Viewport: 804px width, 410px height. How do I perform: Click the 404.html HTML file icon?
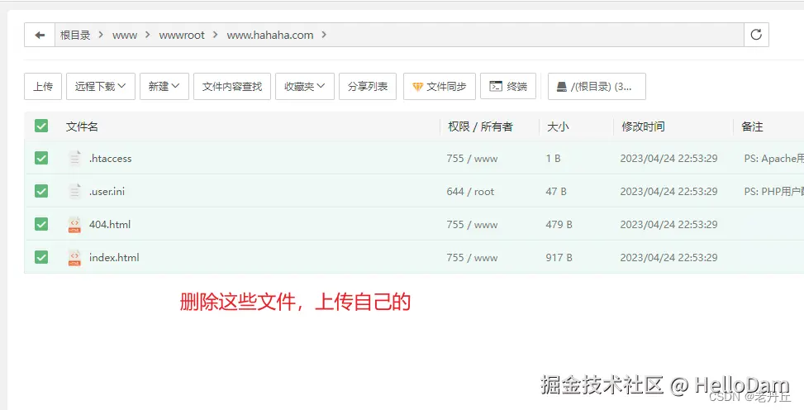click(75, 224)
